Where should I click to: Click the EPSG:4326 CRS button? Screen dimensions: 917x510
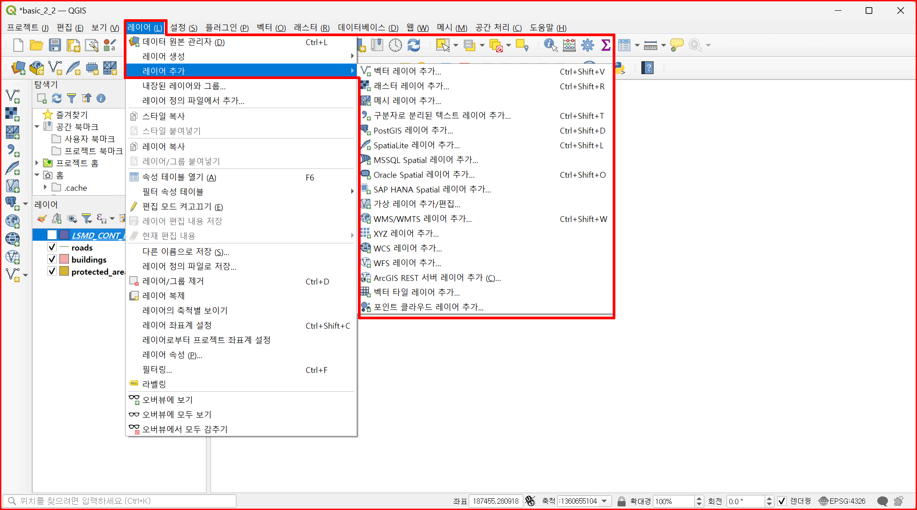coord(842,501)
